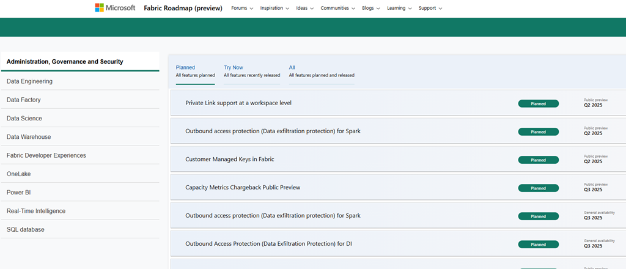This screenshot has height=269, width=626.
Task: Select the Data Engineering category
Action: pos(80,81)
